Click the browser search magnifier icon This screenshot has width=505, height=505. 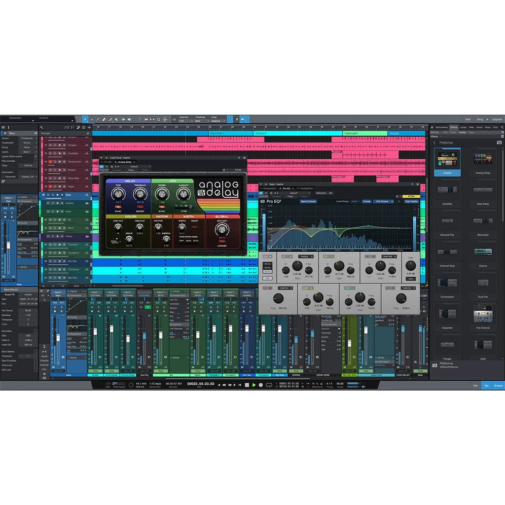[x=502, y=127]
